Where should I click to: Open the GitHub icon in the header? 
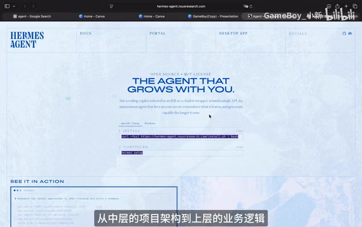coord(344,33)
